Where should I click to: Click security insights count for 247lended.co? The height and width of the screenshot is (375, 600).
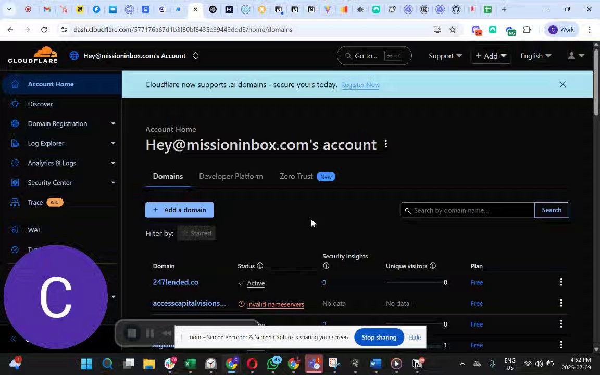[x=324, y=283]
